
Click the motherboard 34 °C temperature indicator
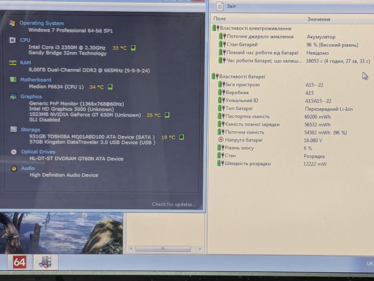coord(110,87)
